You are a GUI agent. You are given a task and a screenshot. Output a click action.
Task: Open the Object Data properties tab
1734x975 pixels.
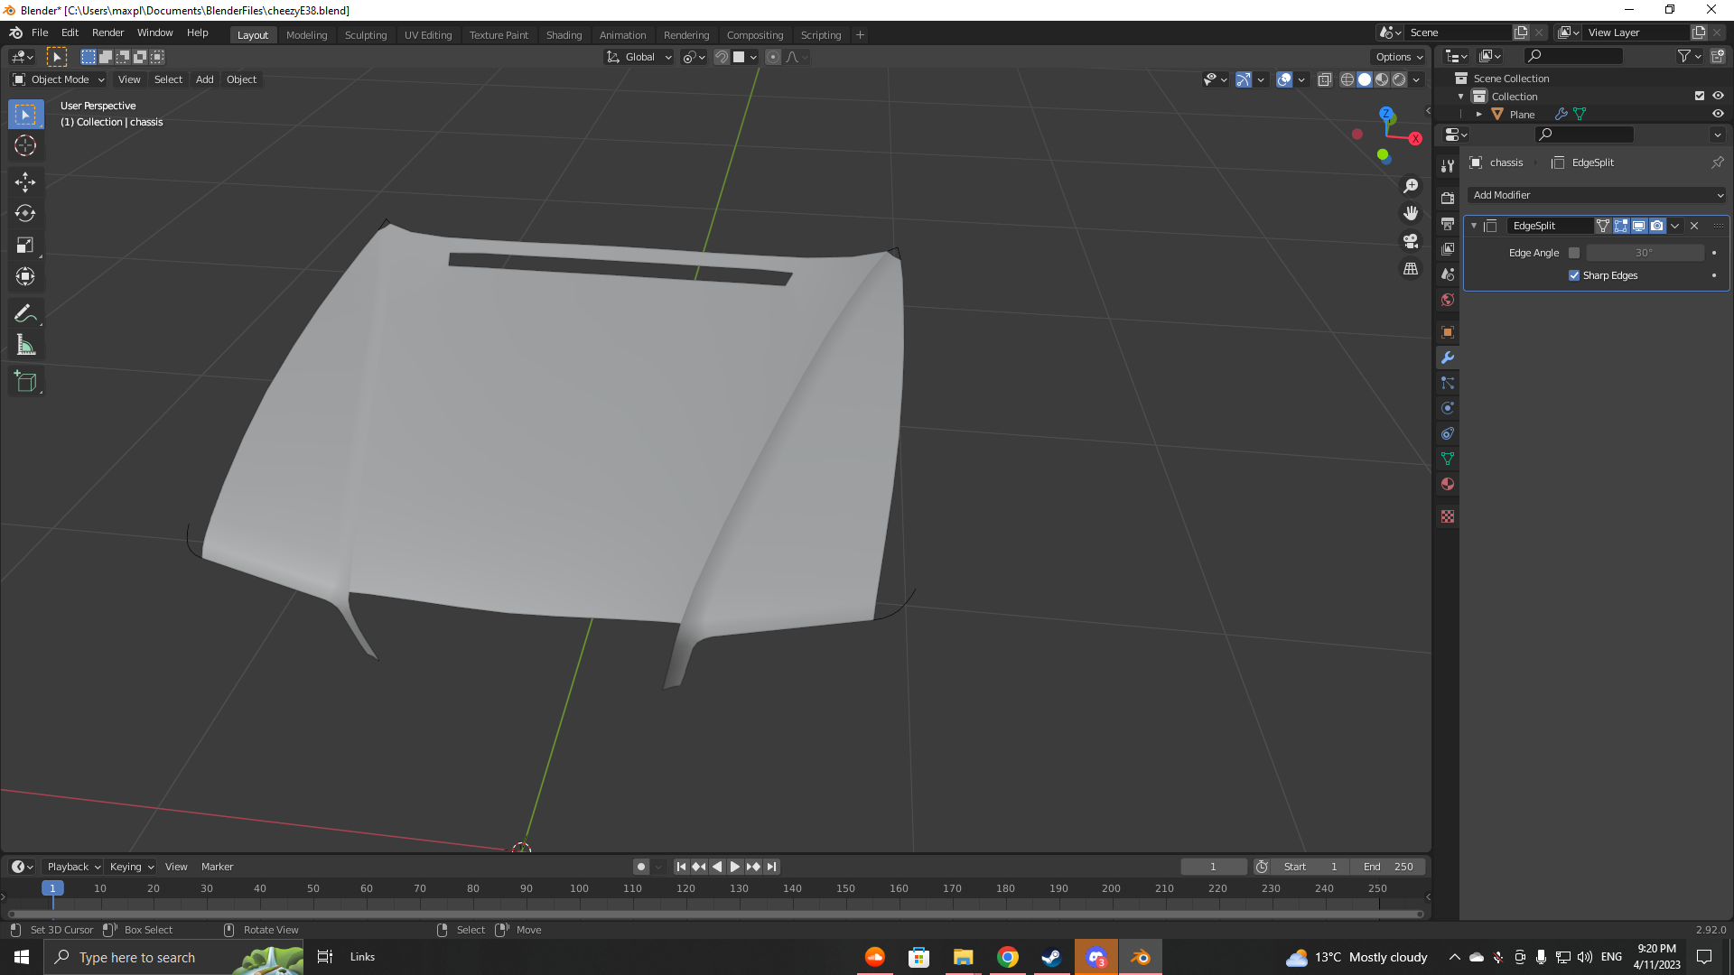coord(1448,459)
